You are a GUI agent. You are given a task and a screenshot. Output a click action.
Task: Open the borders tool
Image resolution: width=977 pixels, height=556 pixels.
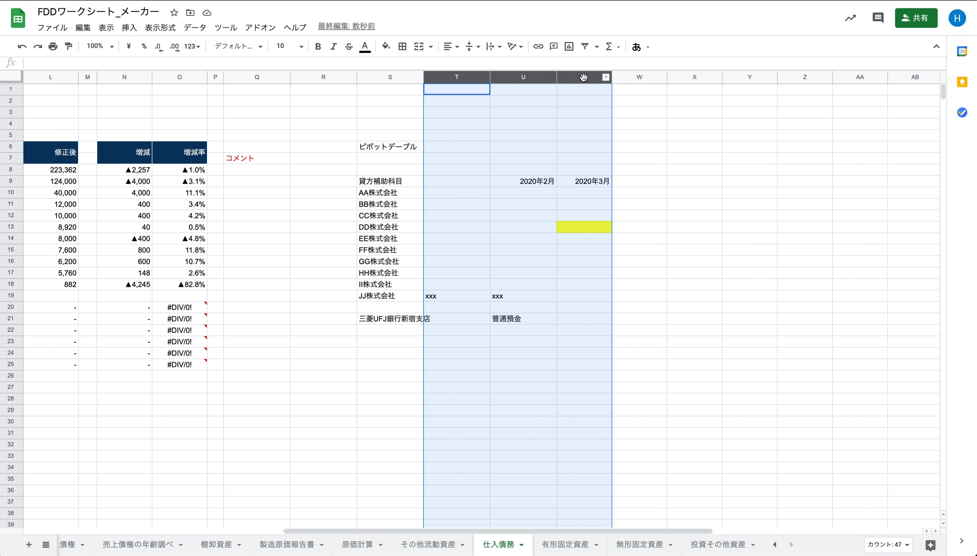coord(402,46)
